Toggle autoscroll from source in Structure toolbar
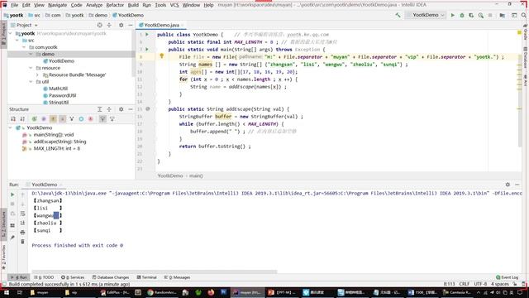 pyautogui.click(x=112, y=119)
